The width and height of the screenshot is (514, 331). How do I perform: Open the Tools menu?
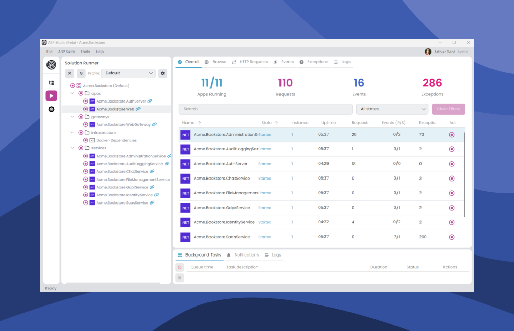[85, 52]
